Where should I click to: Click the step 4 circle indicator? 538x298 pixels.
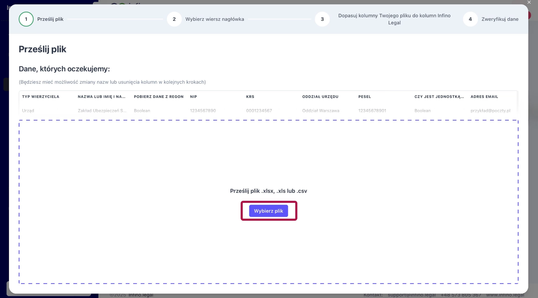(x=470, y=19)
